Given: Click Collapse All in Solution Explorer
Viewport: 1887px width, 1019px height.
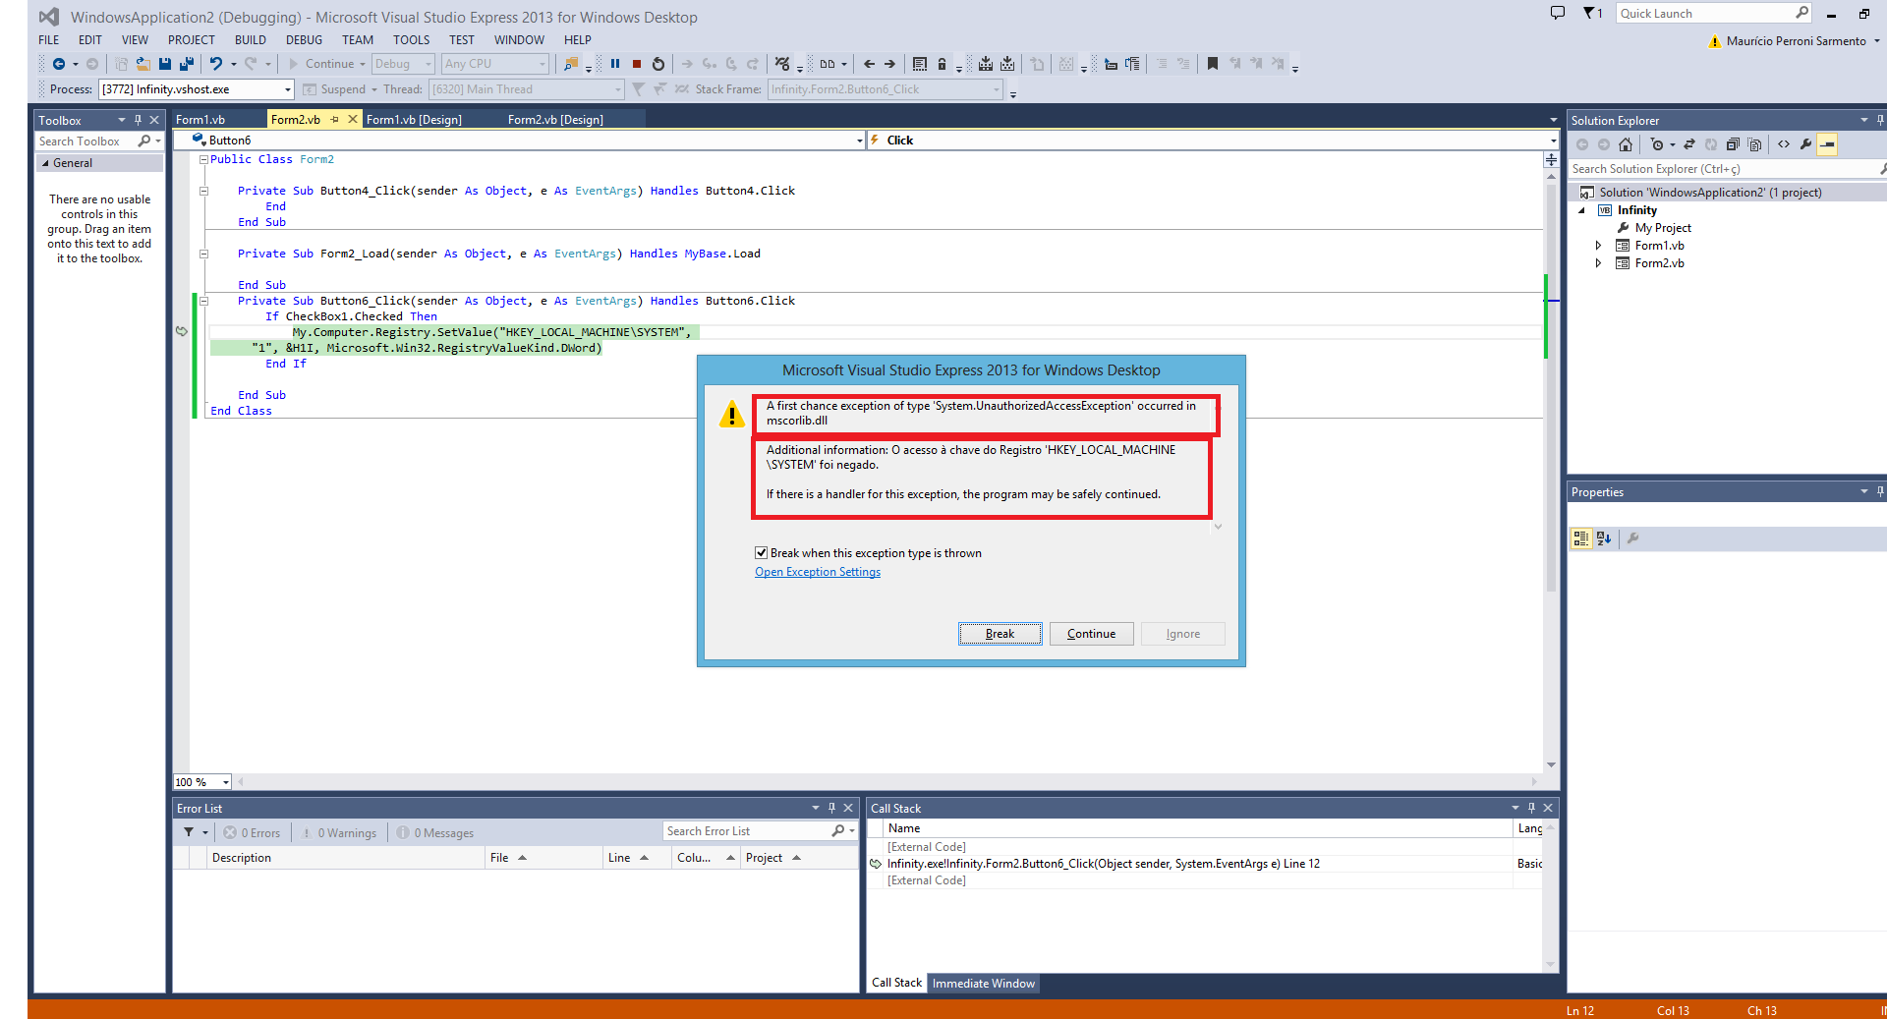Looking at the screenshot, I should tap(1733, 144).
